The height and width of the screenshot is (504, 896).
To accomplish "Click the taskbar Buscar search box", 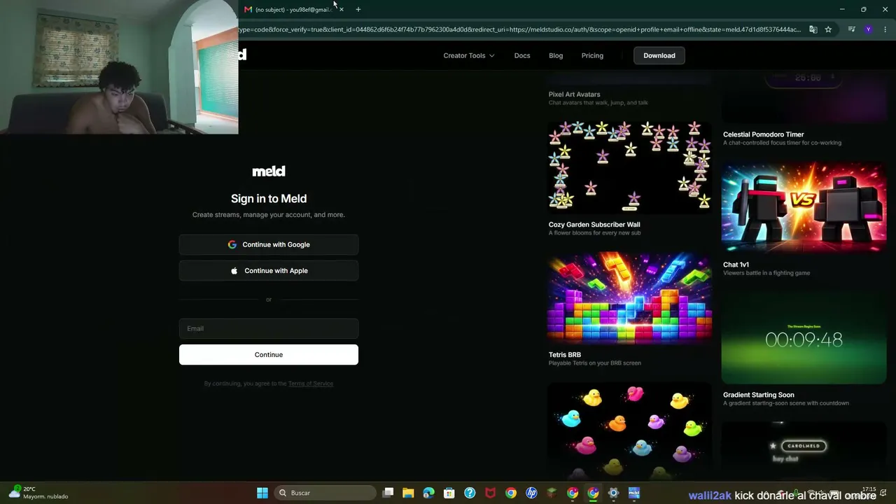I will coord(324,493).
